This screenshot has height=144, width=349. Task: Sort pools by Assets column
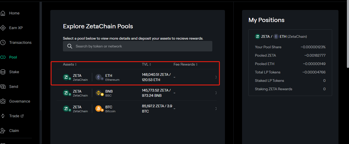[x=70, y=65]
